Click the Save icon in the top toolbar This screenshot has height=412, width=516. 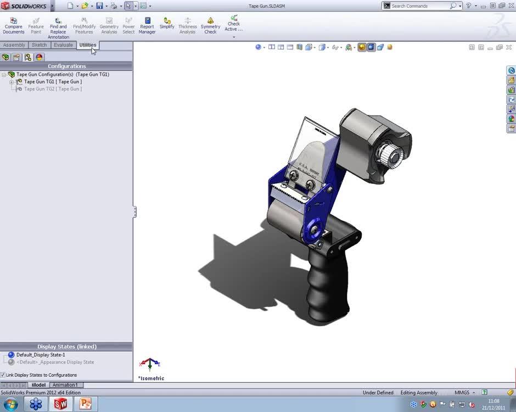(99, 6)
